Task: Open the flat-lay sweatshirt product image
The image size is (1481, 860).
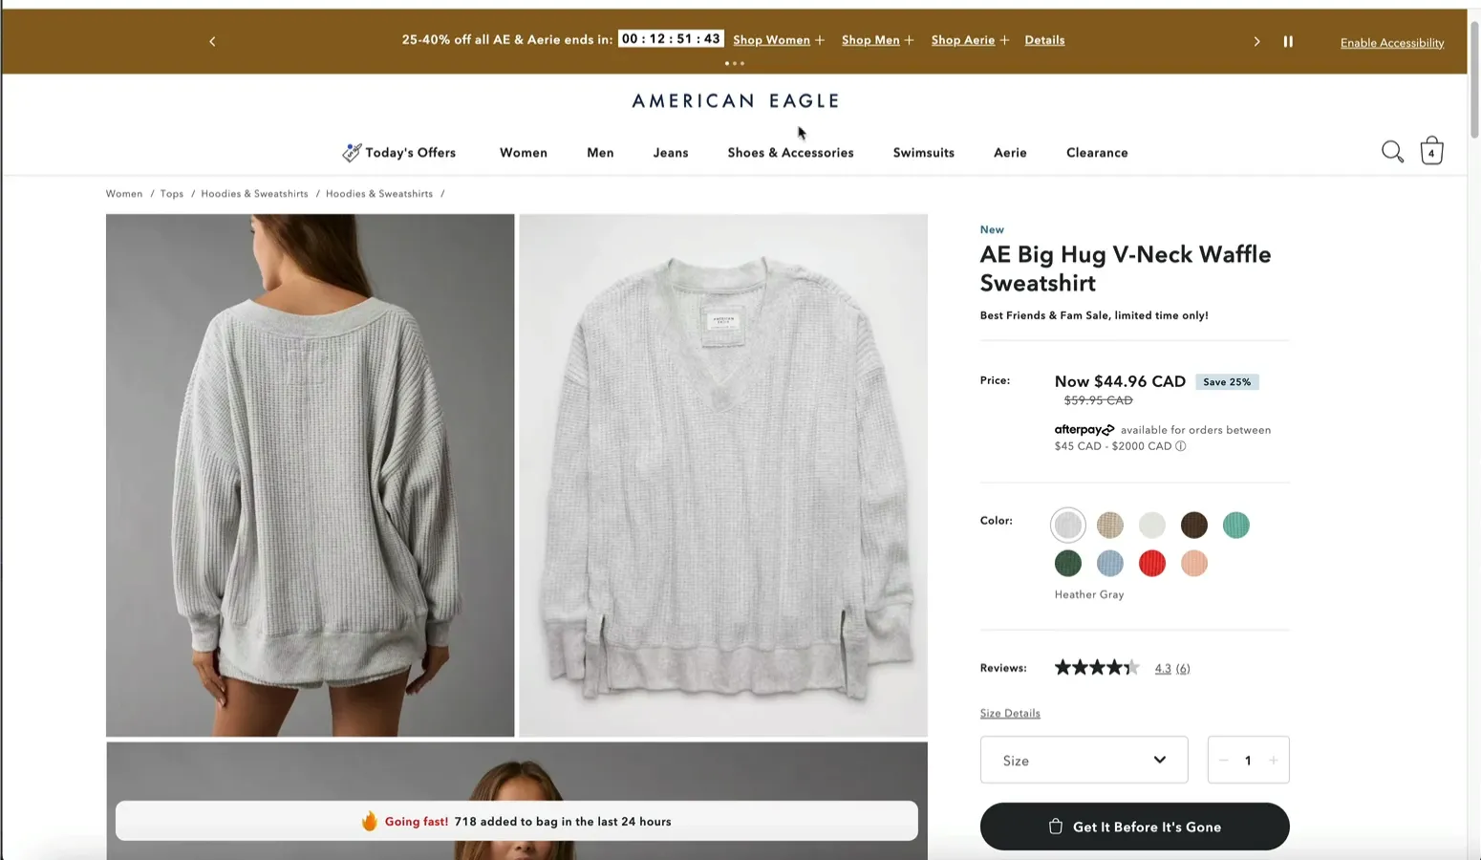Action: pos(723,475)
